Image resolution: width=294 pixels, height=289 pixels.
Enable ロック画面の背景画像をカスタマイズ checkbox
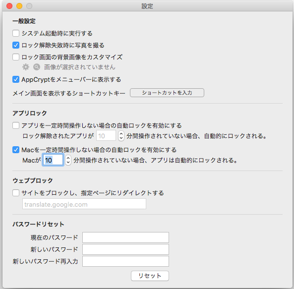(x=16, y=57)
